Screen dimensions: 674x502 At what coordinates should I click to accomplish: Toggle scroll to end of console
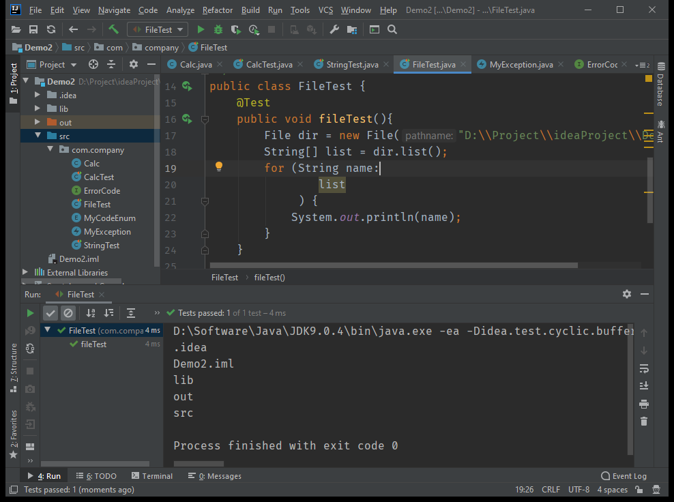click(644, 386)
